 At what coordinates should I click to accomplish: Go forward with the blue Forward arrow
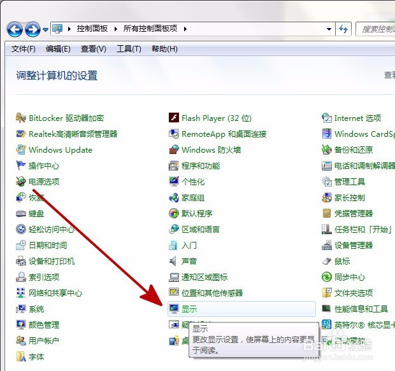[x=32, y=29]
